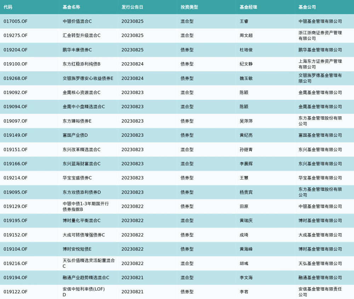Select fund code 019216.OF
The height and width of the screenshot is (299, 354).
tap(15, 263)
